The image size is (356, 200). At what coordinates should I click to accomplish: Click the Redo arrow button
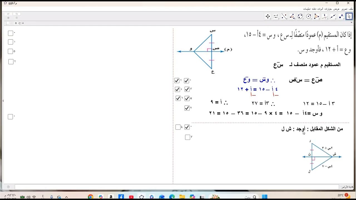coord(8,14)
